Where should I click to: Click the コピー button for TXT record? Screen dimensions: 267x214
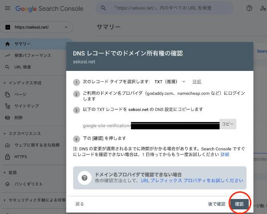point(228,124)
